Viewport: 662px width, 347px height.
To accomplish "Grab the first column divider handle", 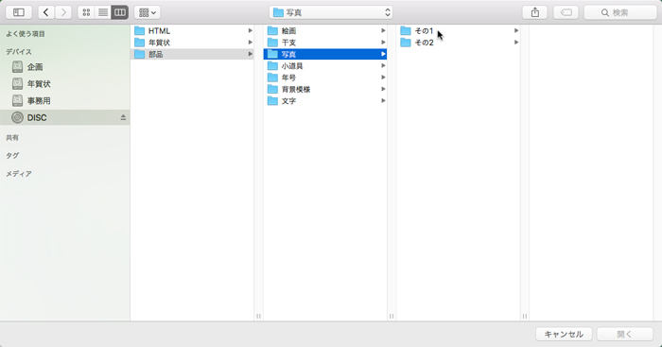I will pos(258,316).
